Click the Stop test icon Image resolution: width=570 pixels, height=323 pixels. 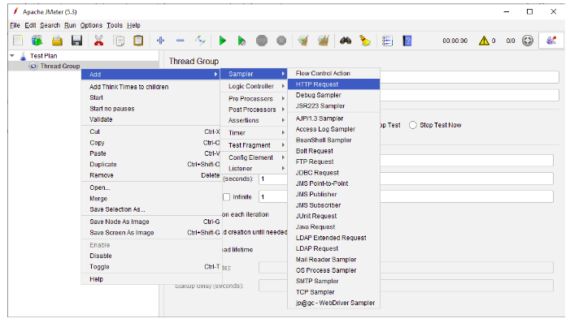coord(262,41)
